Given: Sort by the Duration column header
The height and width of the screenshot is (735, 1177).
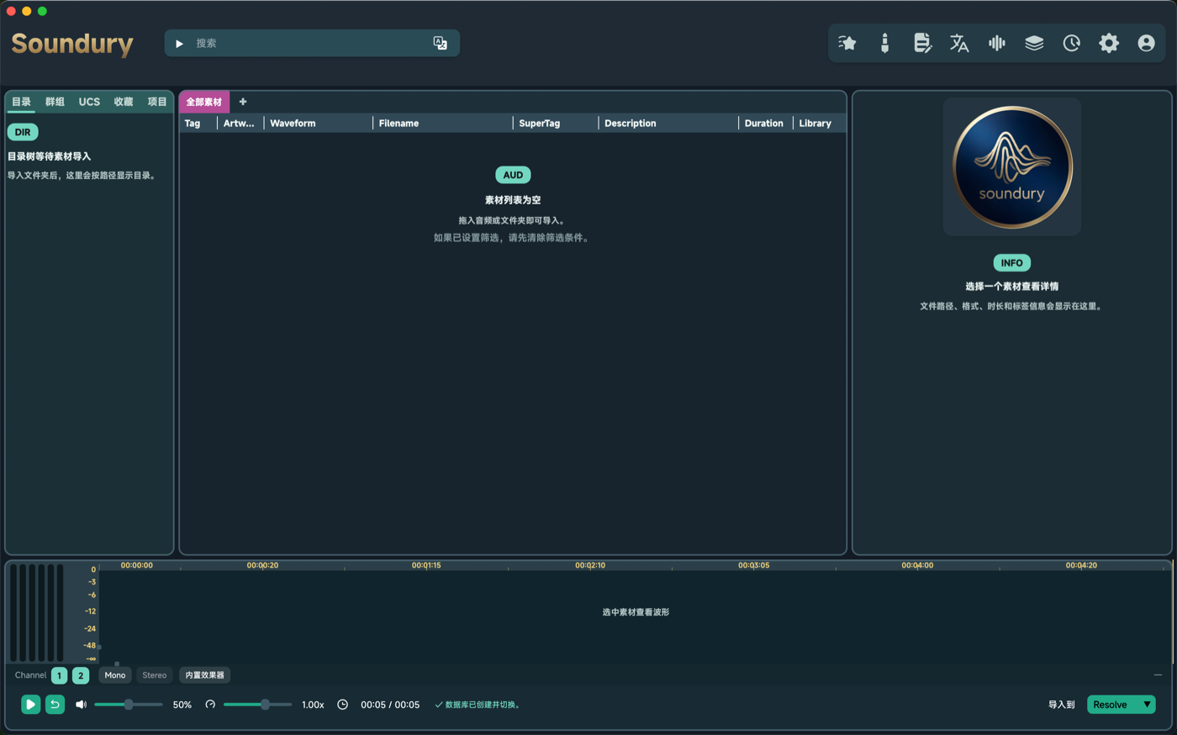Looking at the screenshot, I should pyautogui.click(x=765, y=124).
